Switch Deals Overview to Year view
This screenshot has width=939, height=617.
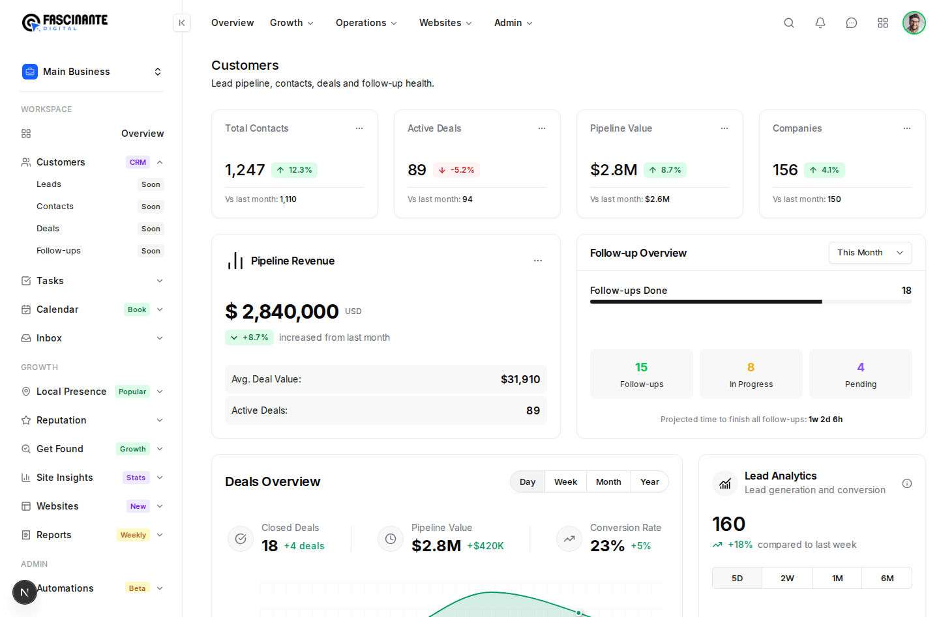pos(649,482)
